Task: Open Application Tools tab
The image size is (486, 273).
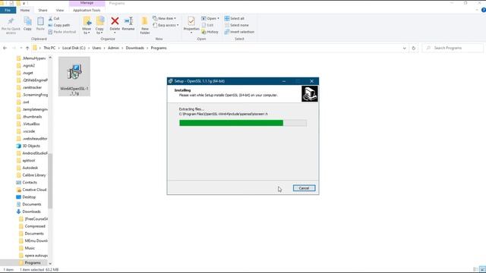Action: 87,10
